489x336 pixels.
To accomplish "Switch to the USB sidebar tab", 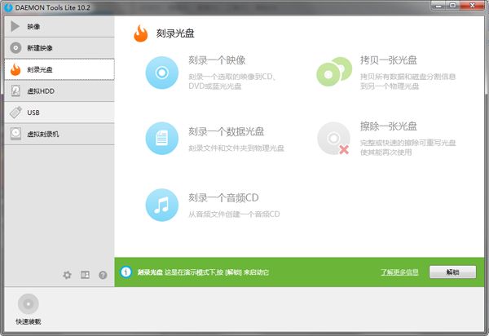I will pos(59,113).
